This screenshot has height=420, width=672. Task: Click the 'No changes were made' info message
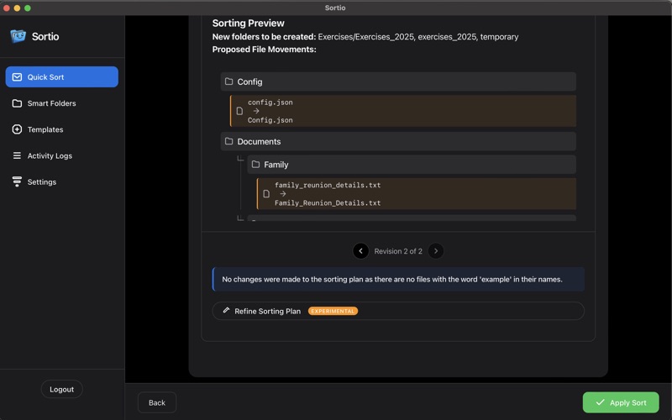(x=398, y=280)
